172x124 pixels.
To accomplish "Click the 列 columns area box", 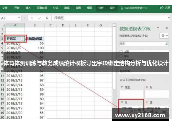I will coord(157,94).
